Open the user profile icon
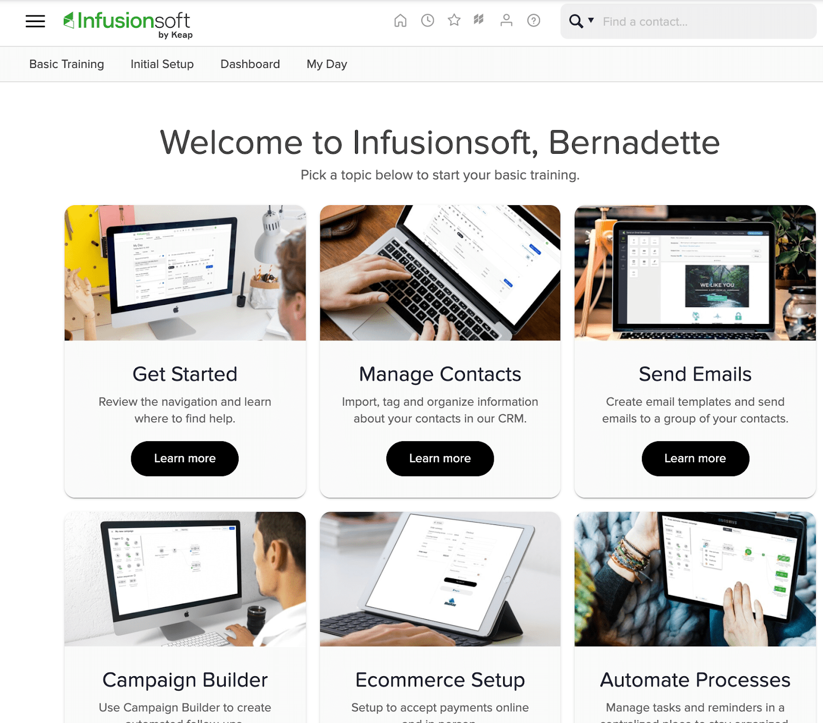This screenshot has width=823, height=723. (x=507, y=21)
